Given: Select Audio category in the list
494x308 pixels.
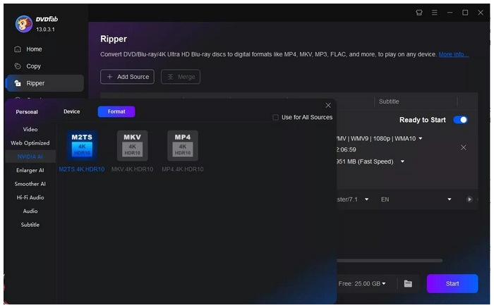Looking at the screenshot, I should pos(30,211).
